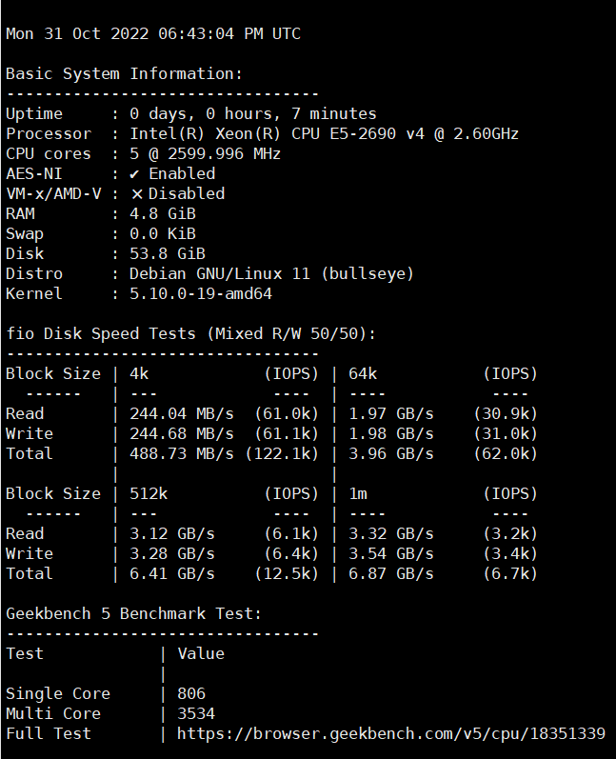Click the Geekbench browser results URL

[x=390, y=733]
